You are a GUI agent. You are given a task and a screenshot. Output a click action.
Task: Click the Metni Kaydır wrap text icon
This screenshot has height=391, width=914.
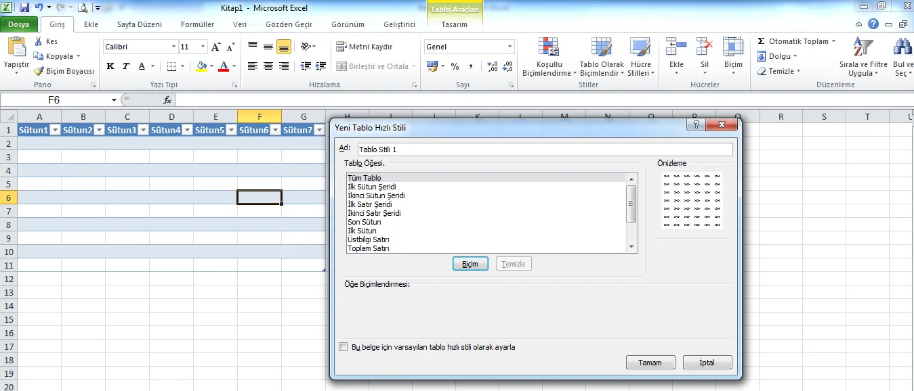coord(341,47)
